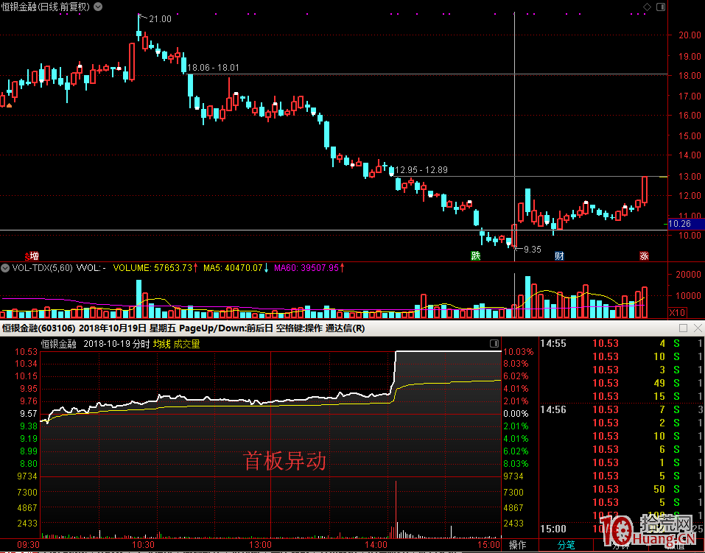Viewport: 705px width, 553px height.
Task: Click the 21.00 high price label
Action: pyautogui.click(x=160, y=19)
